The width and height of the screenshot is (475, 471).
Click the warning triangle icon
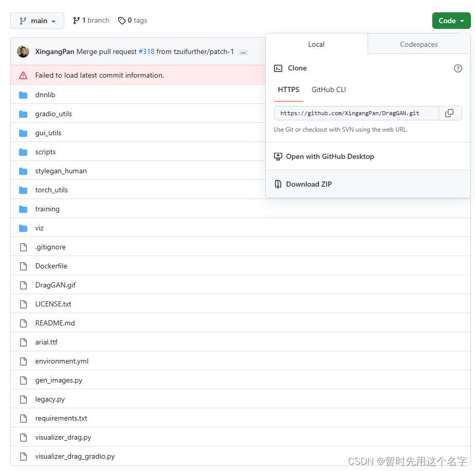[23, 75]
